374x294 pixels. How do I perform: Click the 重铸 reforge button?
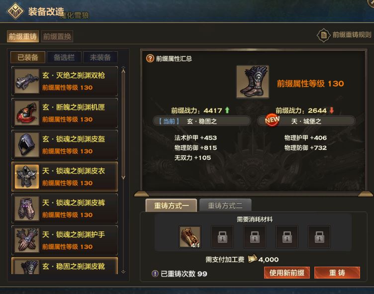[337, 273]
